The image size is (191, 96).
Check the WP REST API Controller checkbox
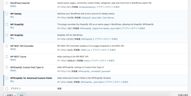click(x=7, y=46)
